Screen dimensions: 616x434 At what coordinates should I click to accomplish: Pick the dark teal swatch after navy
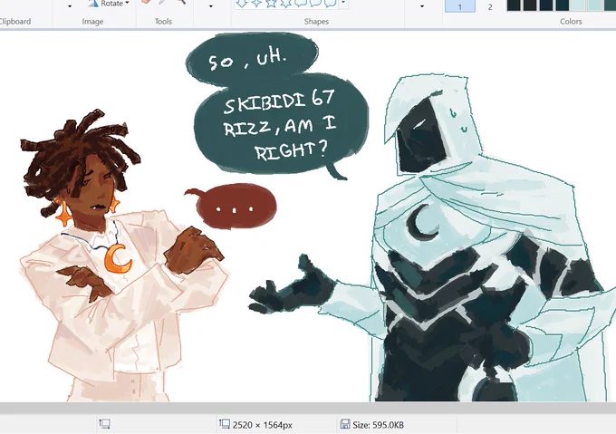563,5
